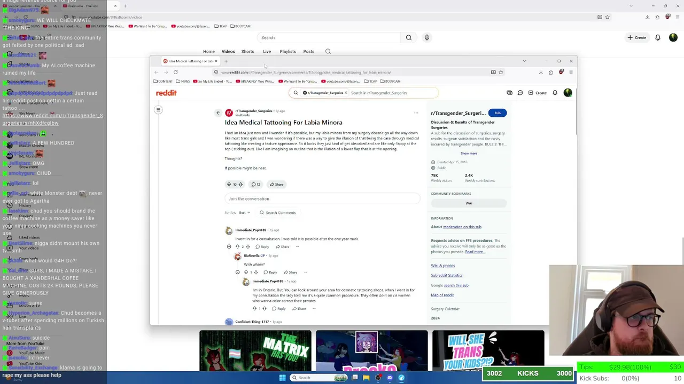Image resolution: width=684 pixels, height=384 pixels.
Task: Open the YouTube Live tab
Action: 267,52
